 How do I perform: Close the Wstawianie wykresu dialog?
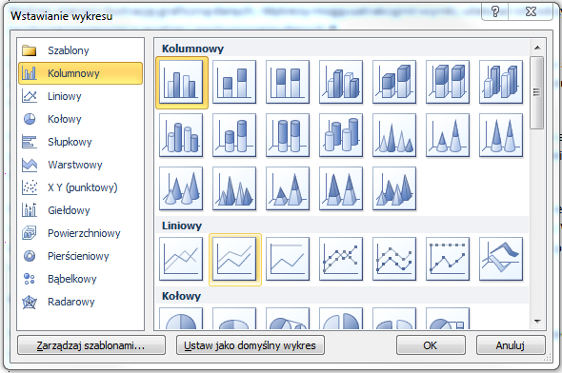coord(531,11)
